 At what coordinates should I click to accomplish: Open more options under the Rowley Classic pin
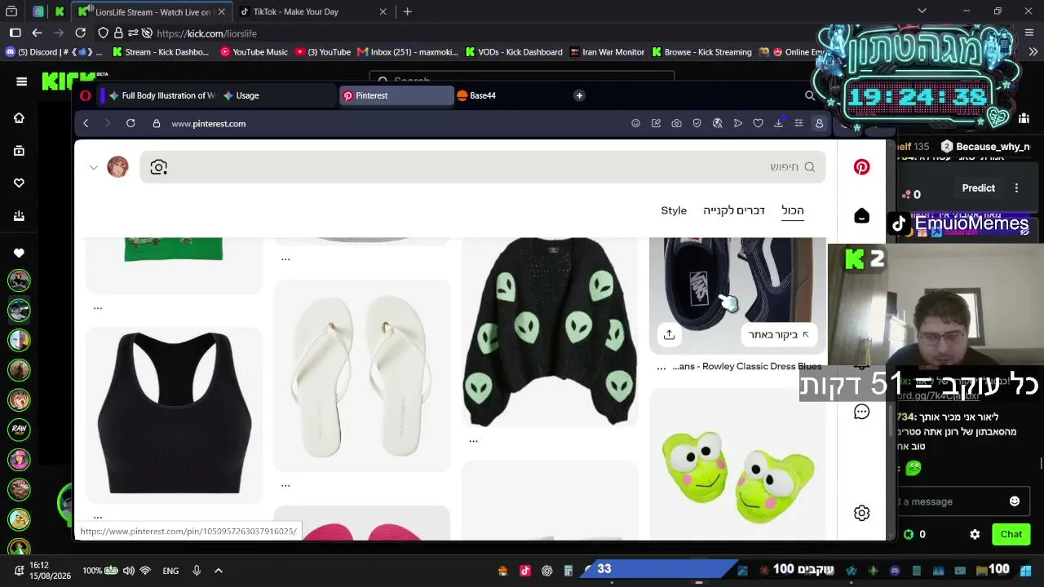point(661,368)
